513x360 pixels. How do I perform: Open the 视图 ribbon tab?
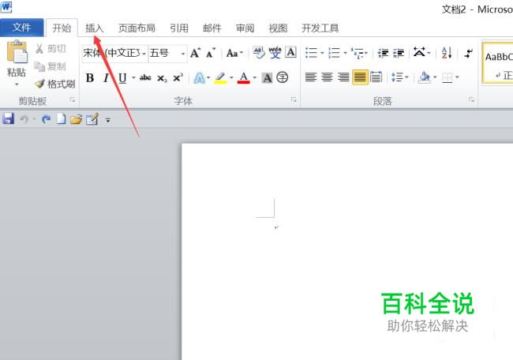(278, 28)
